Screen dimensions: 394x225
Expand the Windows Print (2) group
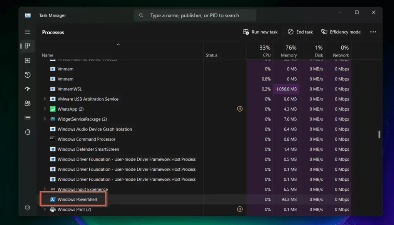point(45,209)
